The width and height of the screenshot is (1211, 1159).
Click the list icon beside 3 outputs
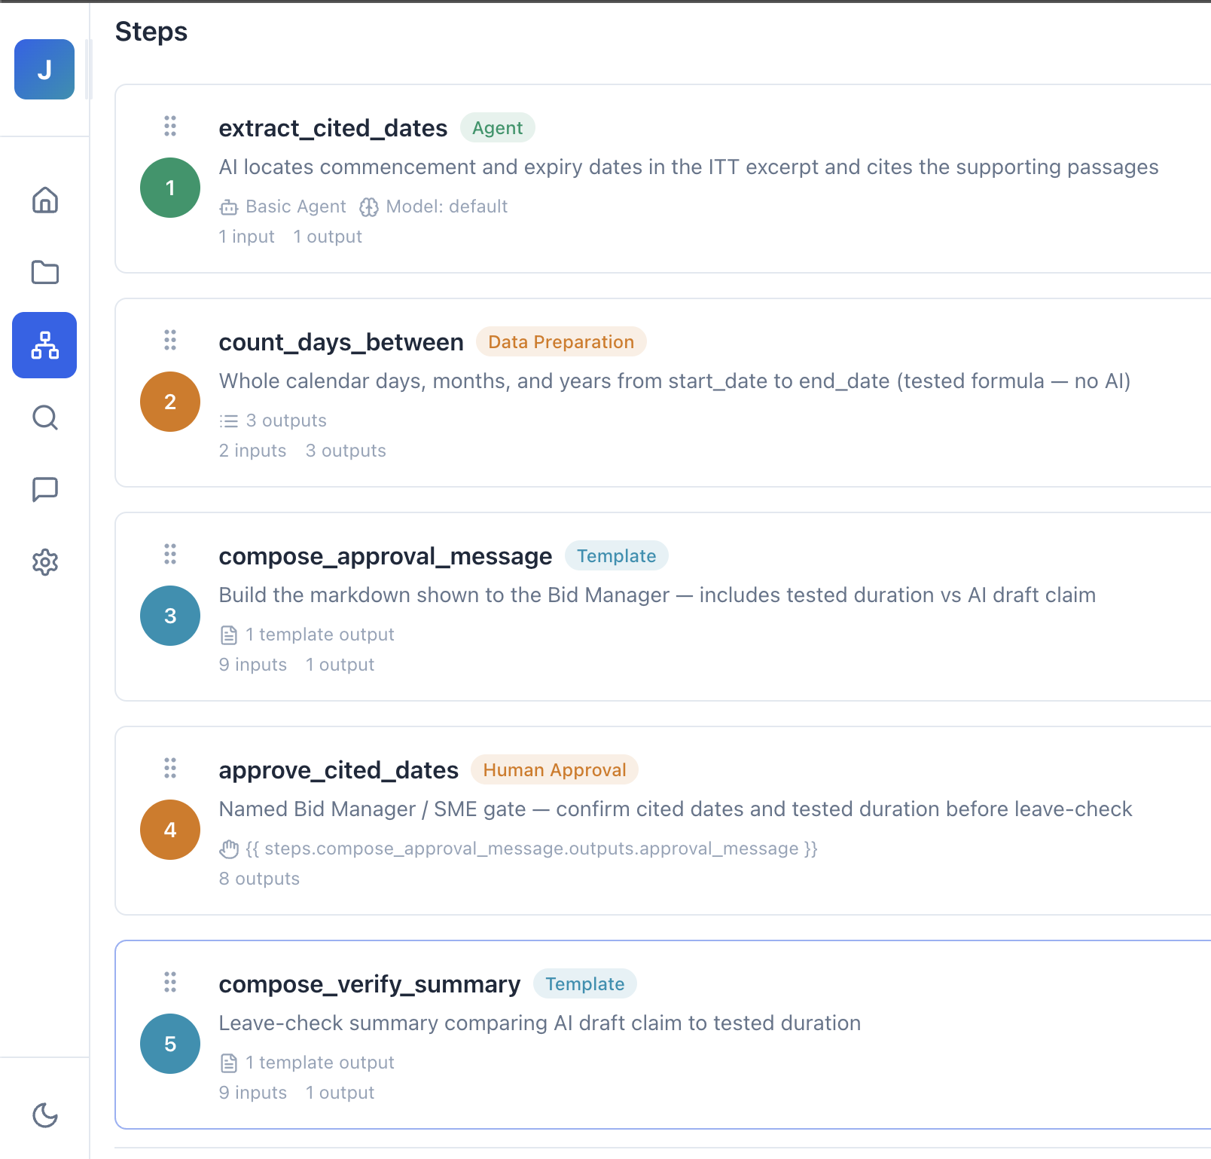tap(229, 421)
